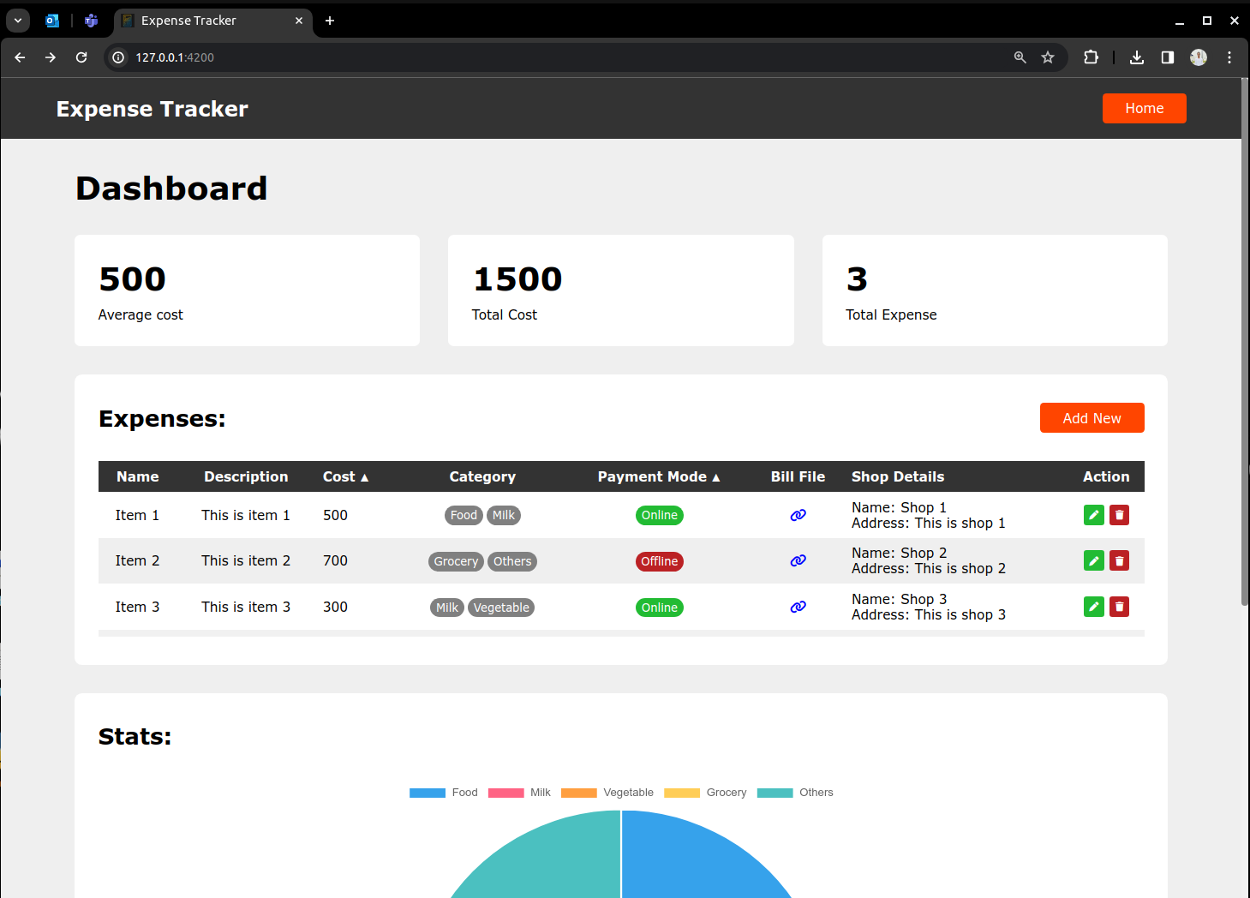Click the page vertical scrollbar

click(1245, 343)
